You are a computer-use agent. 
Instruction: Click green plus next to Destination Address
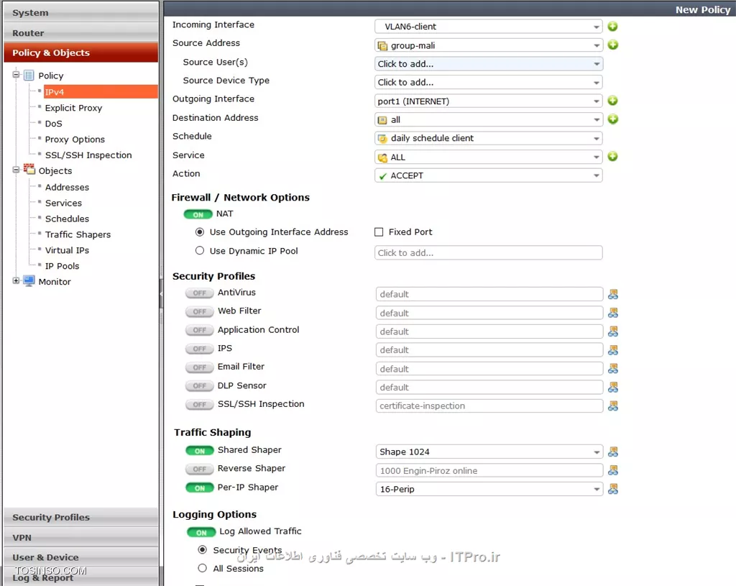click(x=612, y=119)
